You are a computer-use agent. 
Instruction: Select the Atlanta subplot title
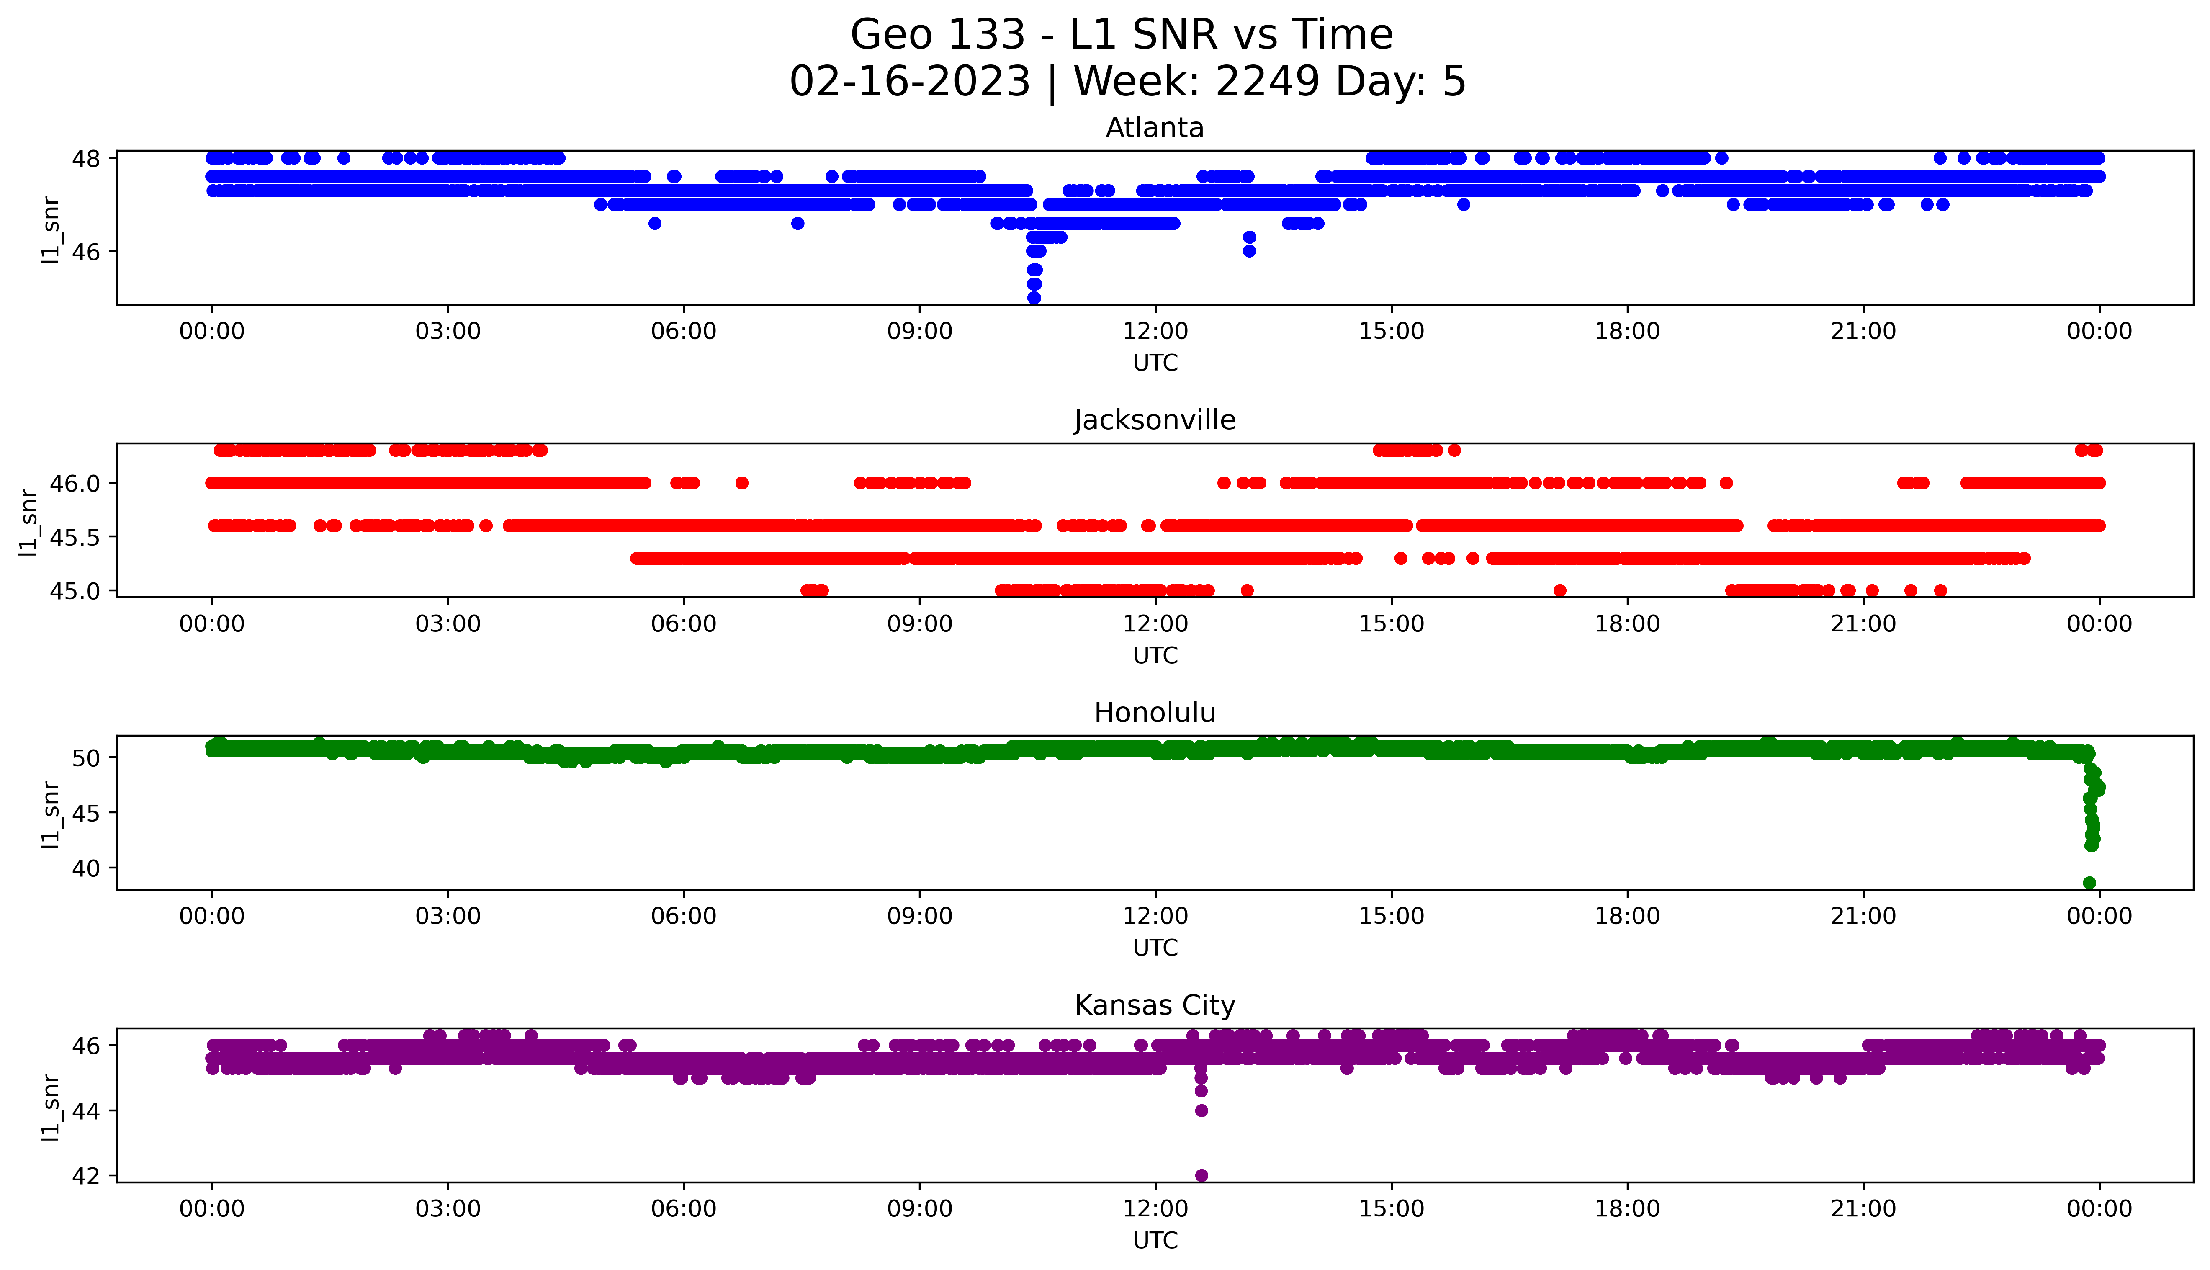1154,128
